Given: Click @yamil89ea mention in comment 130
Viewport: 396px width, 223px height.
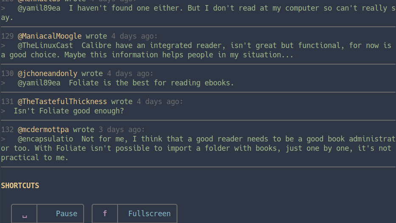Looking at the screenshot, I should tap(39, 83).
